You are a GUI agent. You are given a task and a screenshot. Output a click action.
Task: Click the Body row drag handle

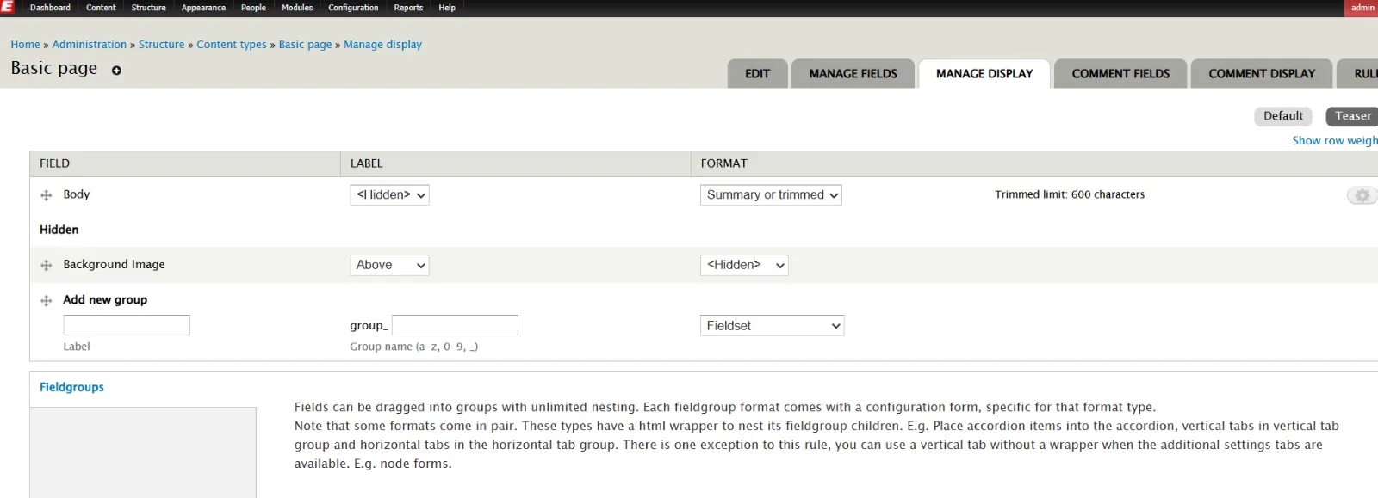(x=47, y=195)
